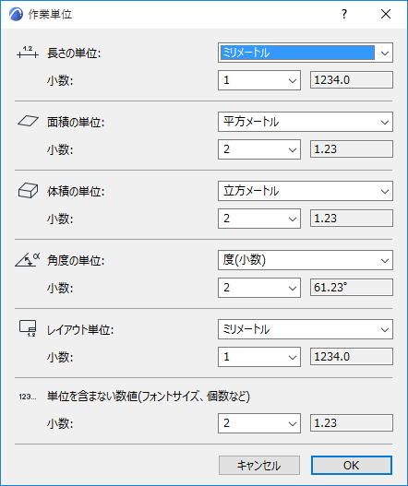The image size is (408, 486).
Task: Click the 123... unitless numbers icon
Action: pos(28,397)
